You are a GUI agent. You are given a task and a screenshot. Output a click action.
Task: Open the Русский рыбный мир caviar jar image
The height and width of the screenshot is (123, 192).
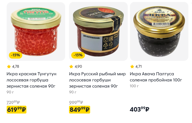[98, 32]
